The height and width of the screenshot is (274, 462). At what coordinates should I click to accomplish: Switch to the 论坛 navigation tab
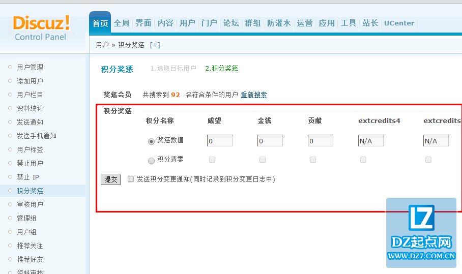(231, 23)
